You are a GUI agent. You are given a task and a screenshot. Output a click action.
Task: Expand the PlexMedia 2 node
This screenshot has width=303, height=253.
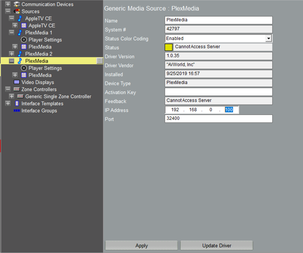pyautogui.click(x=12, y=54)
